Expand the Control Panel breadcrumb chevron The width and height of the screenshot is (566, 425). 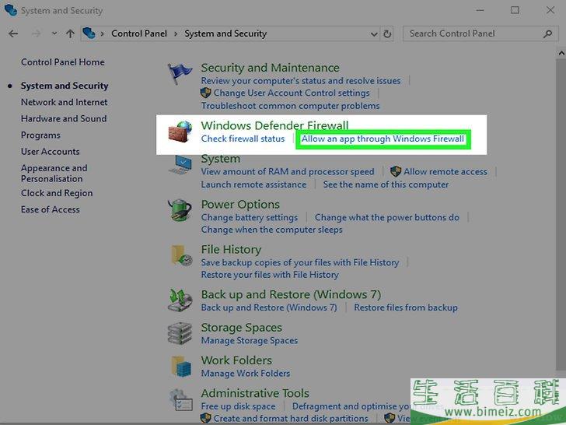point(177,33)
